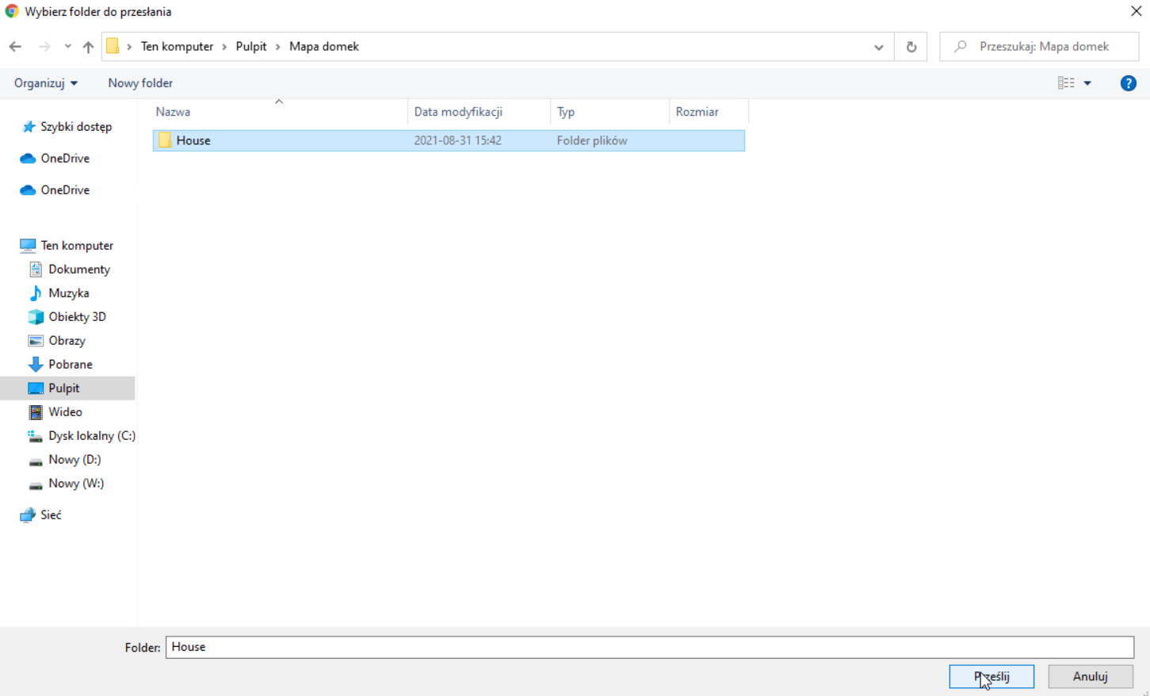1150x696 pixels.
Task: Click the Przeszukaj: Mapa domek search box
Action: pyautogui.click(x=1044, y=47)
